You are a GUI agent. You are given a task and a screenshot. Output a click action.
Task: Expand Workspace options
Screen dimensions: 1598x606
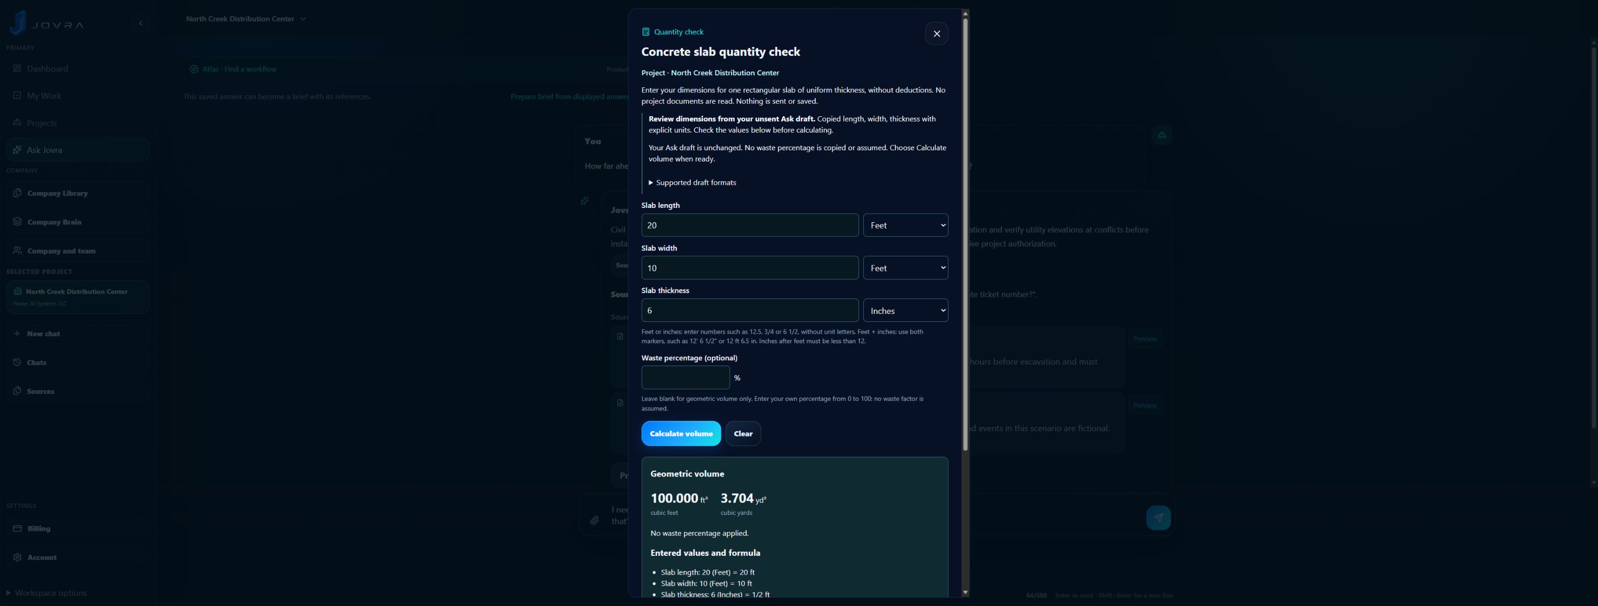point(46,593)
